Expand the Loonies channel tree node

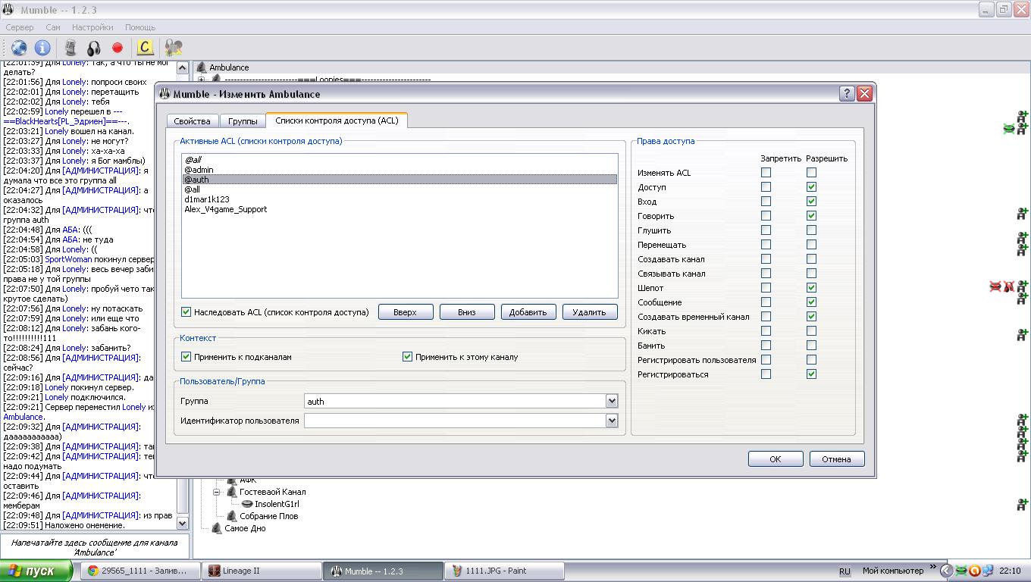tap(201, 79)
